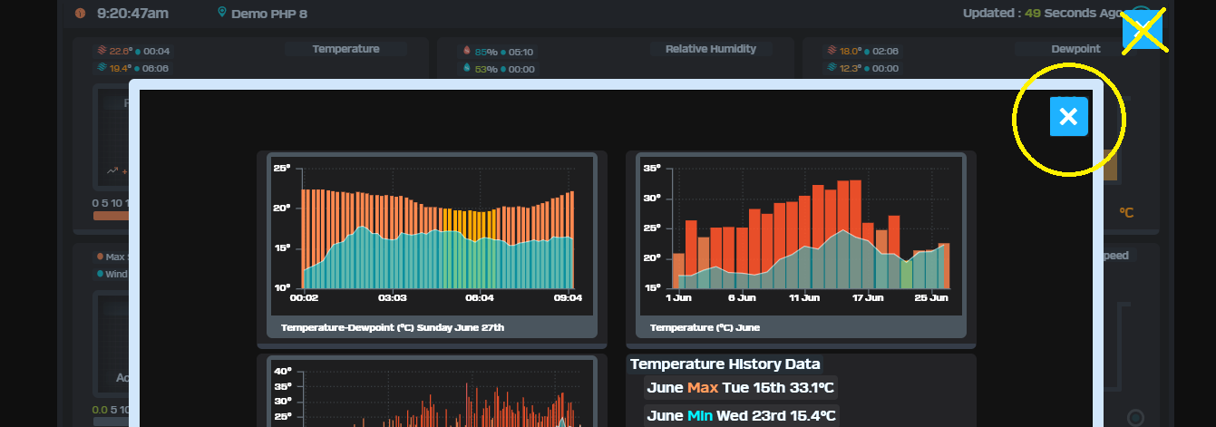Select the June Max Tue 15th 33.1°C row
Viewport: 1216px width, 427px height.
point(741,388)
